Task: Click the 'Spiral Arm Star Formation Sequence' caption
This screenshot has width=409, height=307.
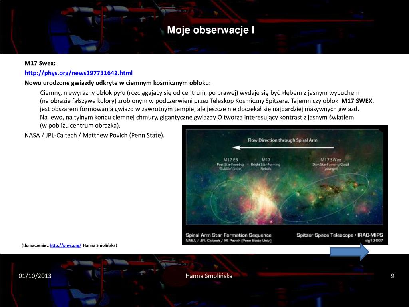Action: point(228,235)
